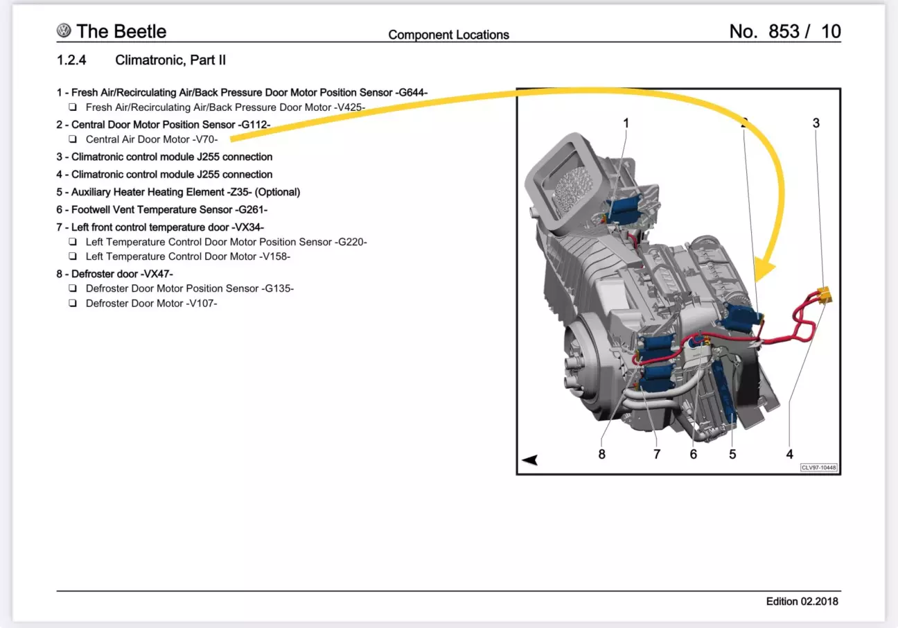Click callout number 3 above the connector
898x628 pixels.
[816, 123]
